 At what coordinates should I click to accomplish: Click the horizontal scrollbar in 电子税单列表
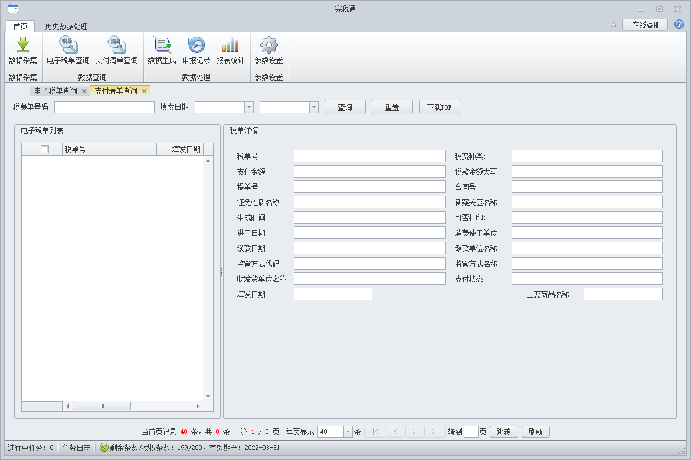click(x=101, y=406)
